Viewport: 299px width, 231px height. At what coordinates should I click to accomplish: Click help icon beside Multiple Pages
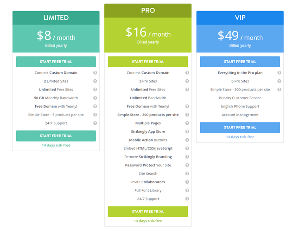click(187, 123)
